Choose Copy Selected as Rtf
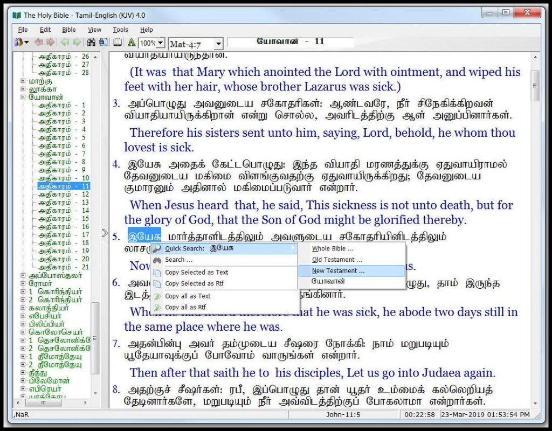 pyautogui.click(x=225, y=283)
